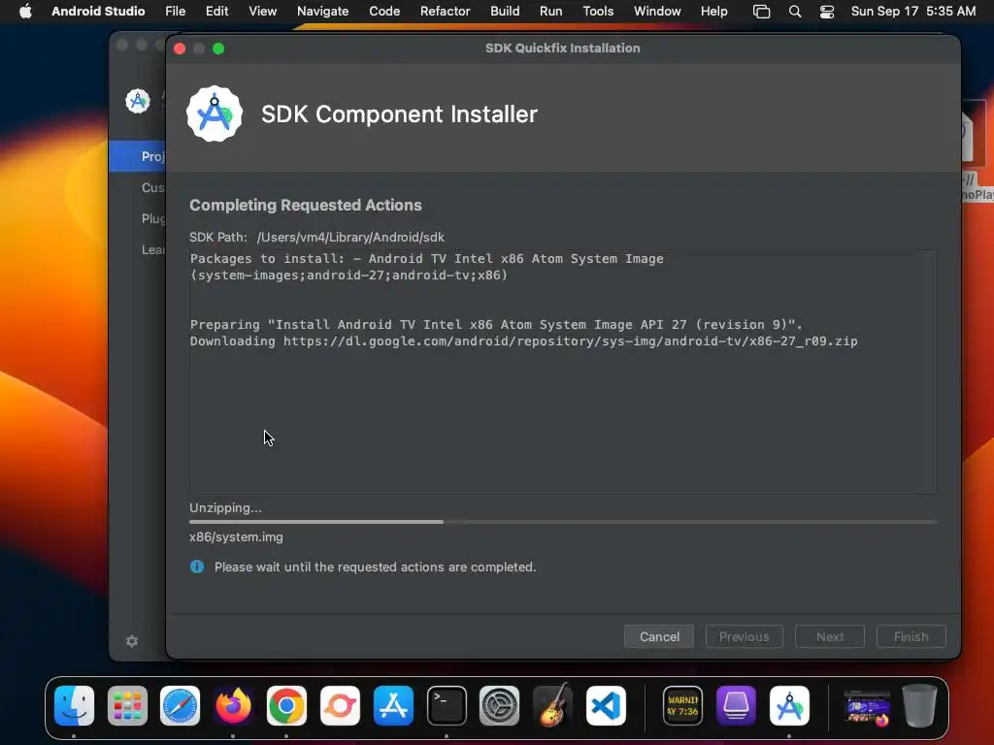Open the Refactor menu

pos(445,12)
